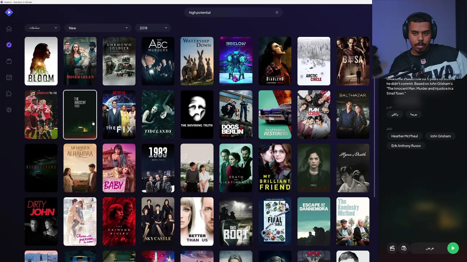Open the New catalog dropdown
The width and height of the screenshot is (467, 262).
coord(98,28)
